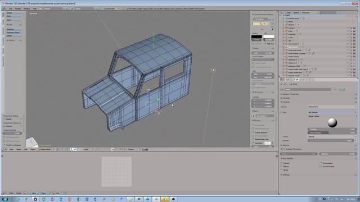
Task: Toggle the Grid Floor checkbox
Action: pyautogui.click(x=253, y=143)
